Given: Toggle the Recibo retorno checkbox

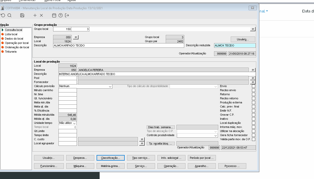Looking at the screenshot, I should 253,98.
